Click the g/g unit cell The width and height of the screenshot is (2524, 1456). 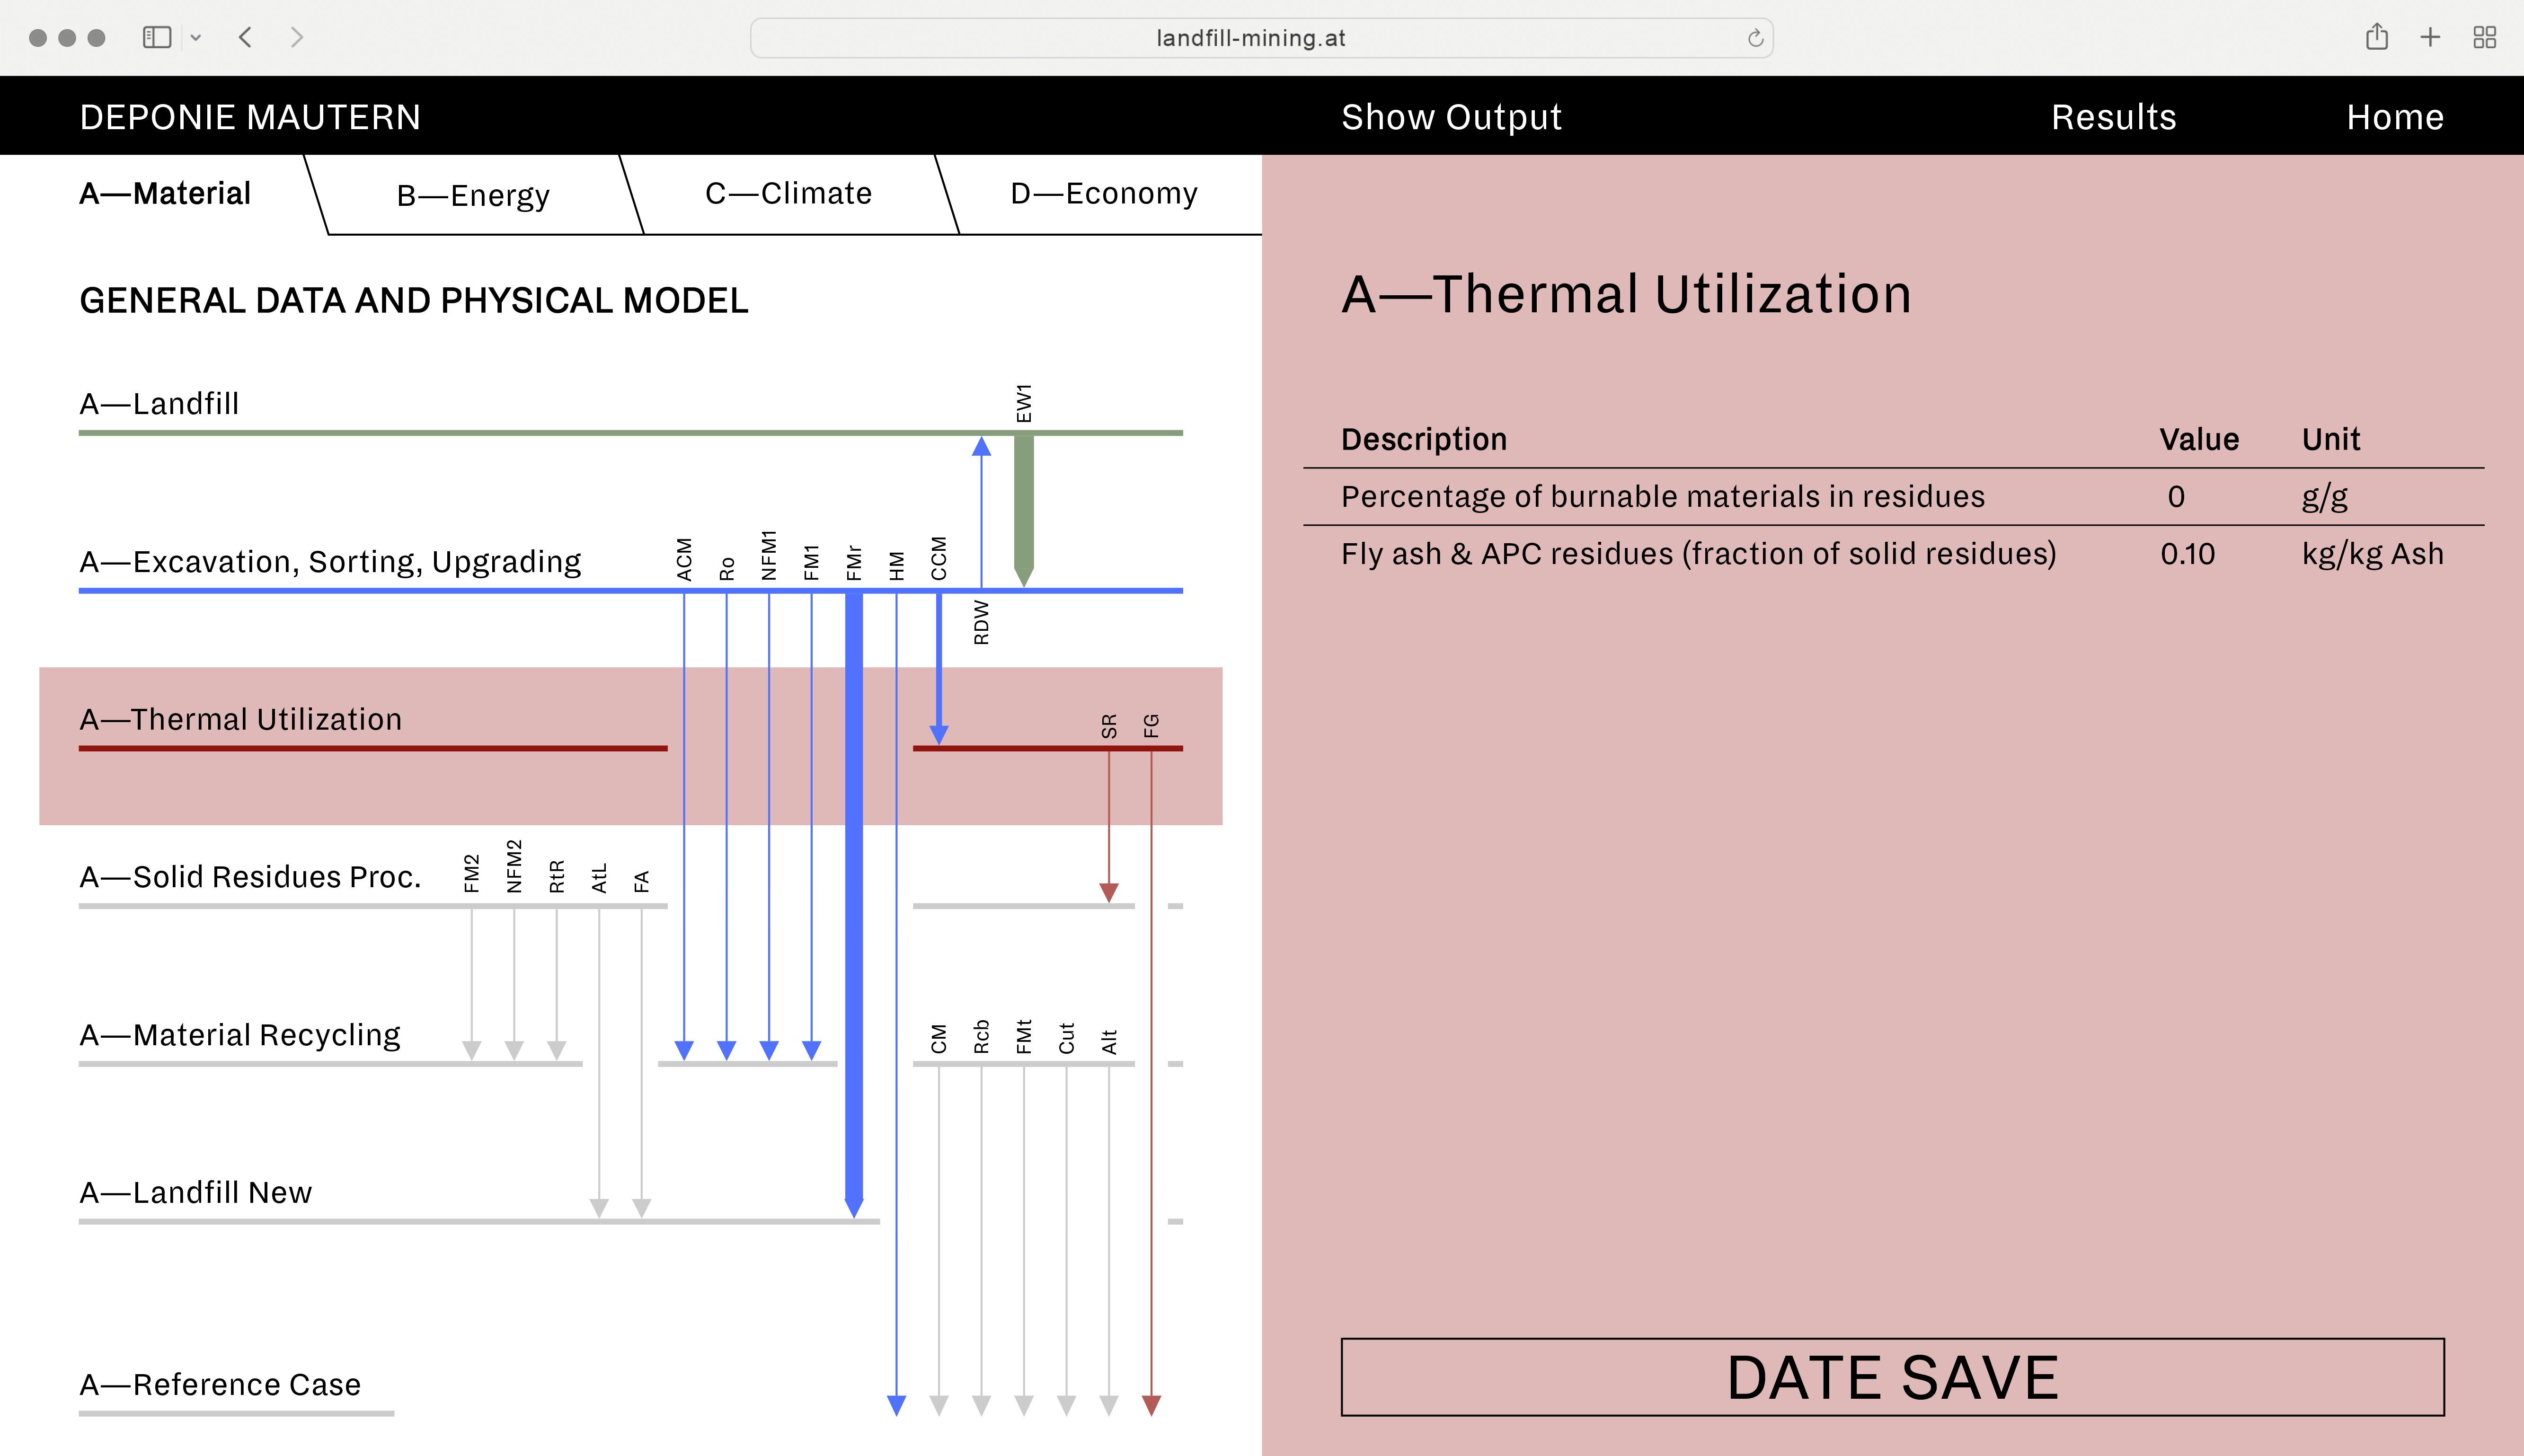pos(2325,497)
